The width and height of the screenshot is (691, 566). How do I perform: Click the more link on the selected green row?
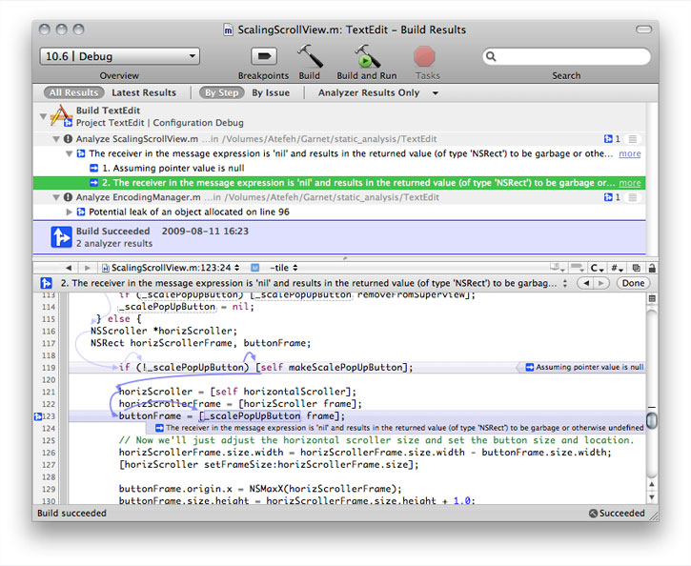tap(629, 183)
